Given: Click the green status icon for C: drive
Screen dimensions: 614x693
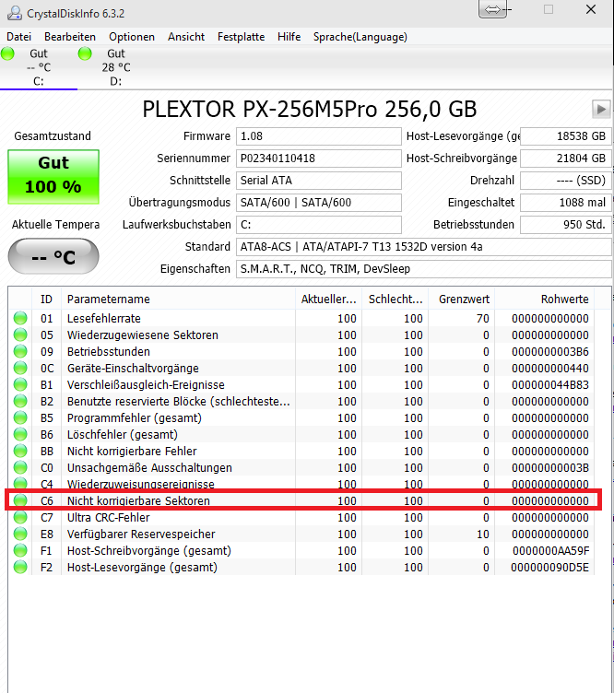Looking at the screenshot, I should click(7, 53).
